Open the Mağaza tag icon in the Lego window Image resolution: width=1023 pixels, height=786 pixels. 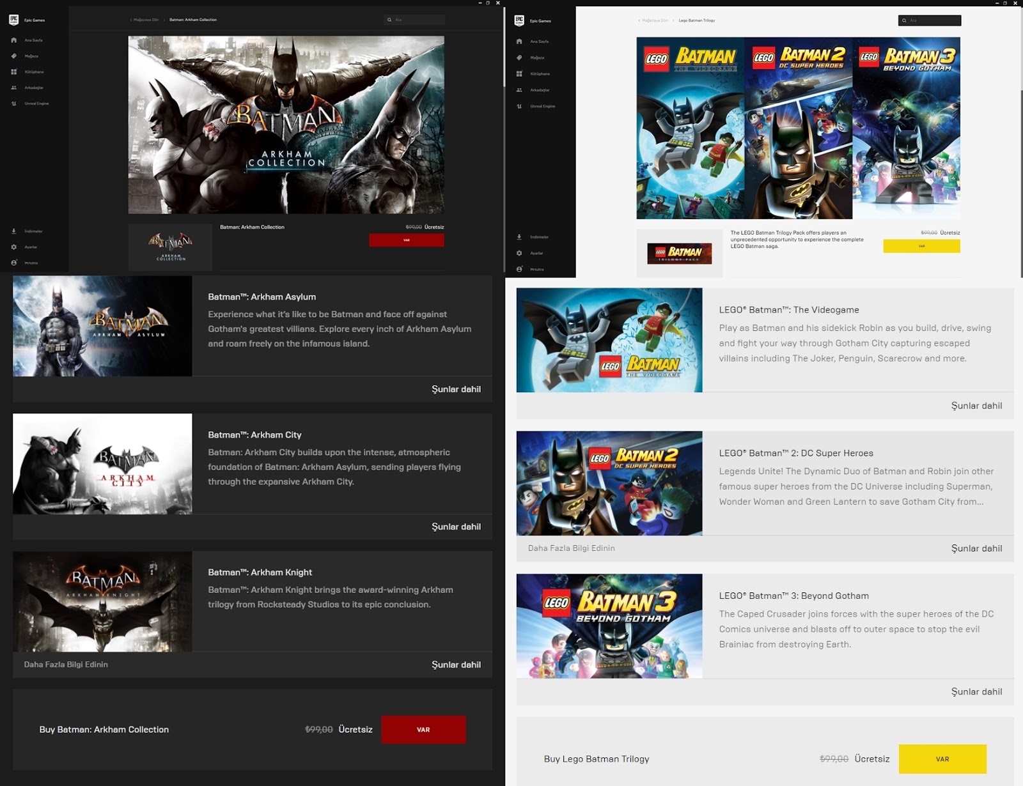click(519, 58)
